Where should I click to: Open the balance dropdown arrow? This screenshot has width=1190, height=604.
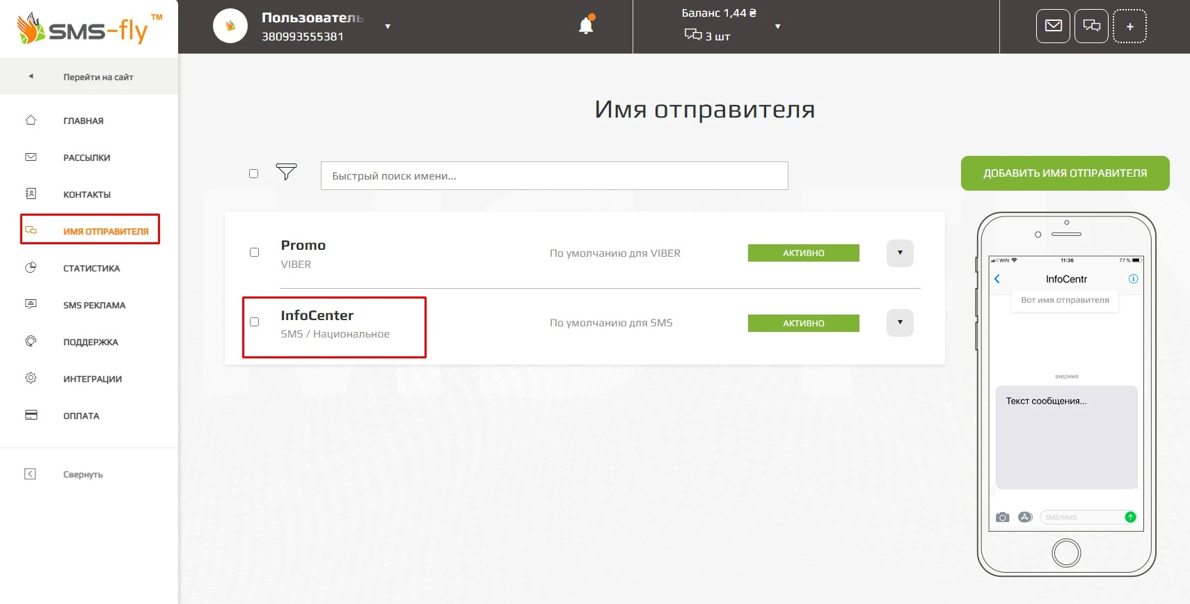pyautogui.click(x=777, y=26)
